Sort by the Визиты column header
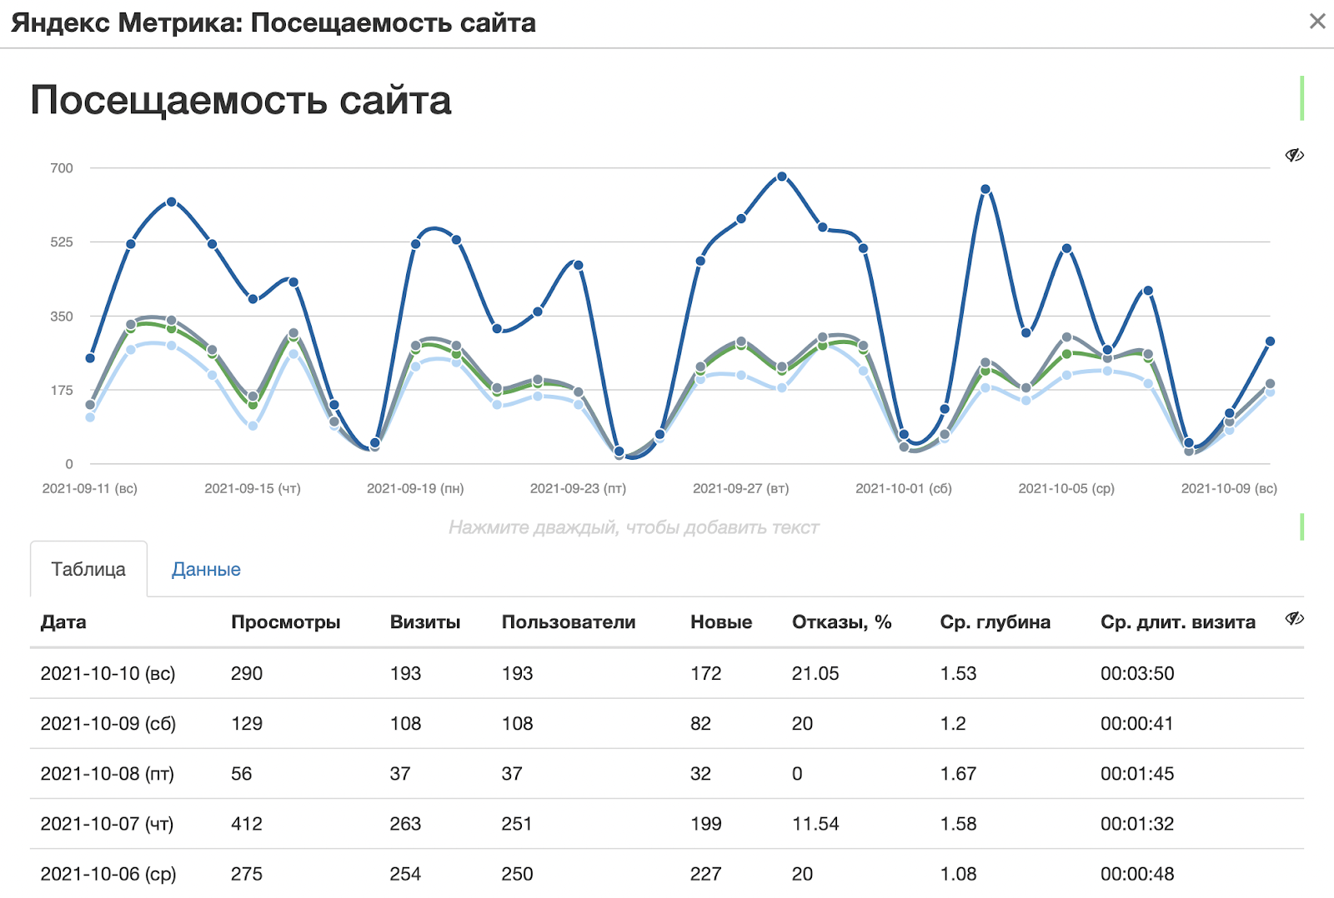 [x=425, y=622]
